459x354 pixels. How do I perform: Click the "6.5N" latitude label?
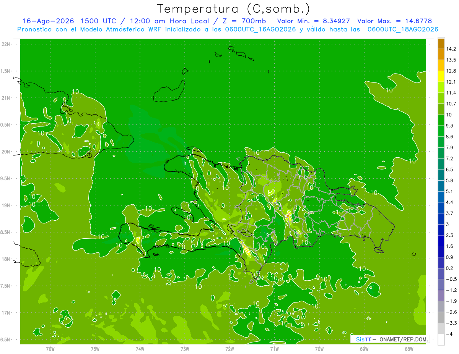[6, 339]
